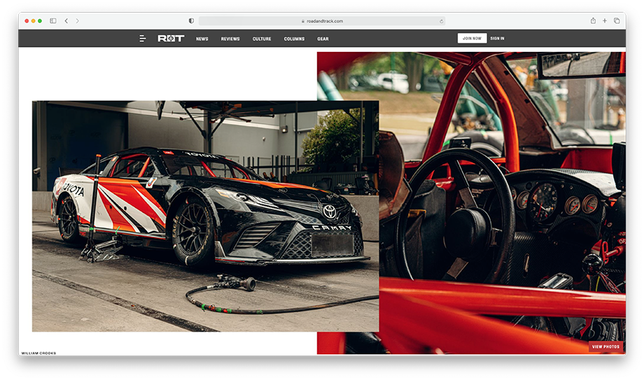Go back with the browser back arrow
This screenshot has width=644, height=380.
click(66, 21)
